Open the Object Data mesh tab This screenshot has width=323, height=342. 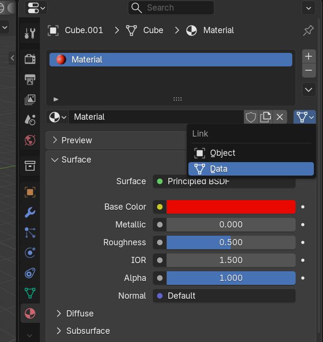point(30,293)
